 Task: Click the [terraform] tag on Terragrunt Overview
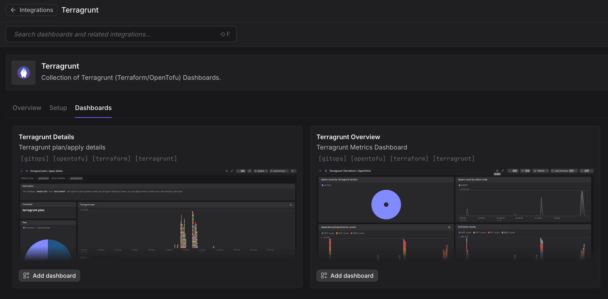click(409, 158)
